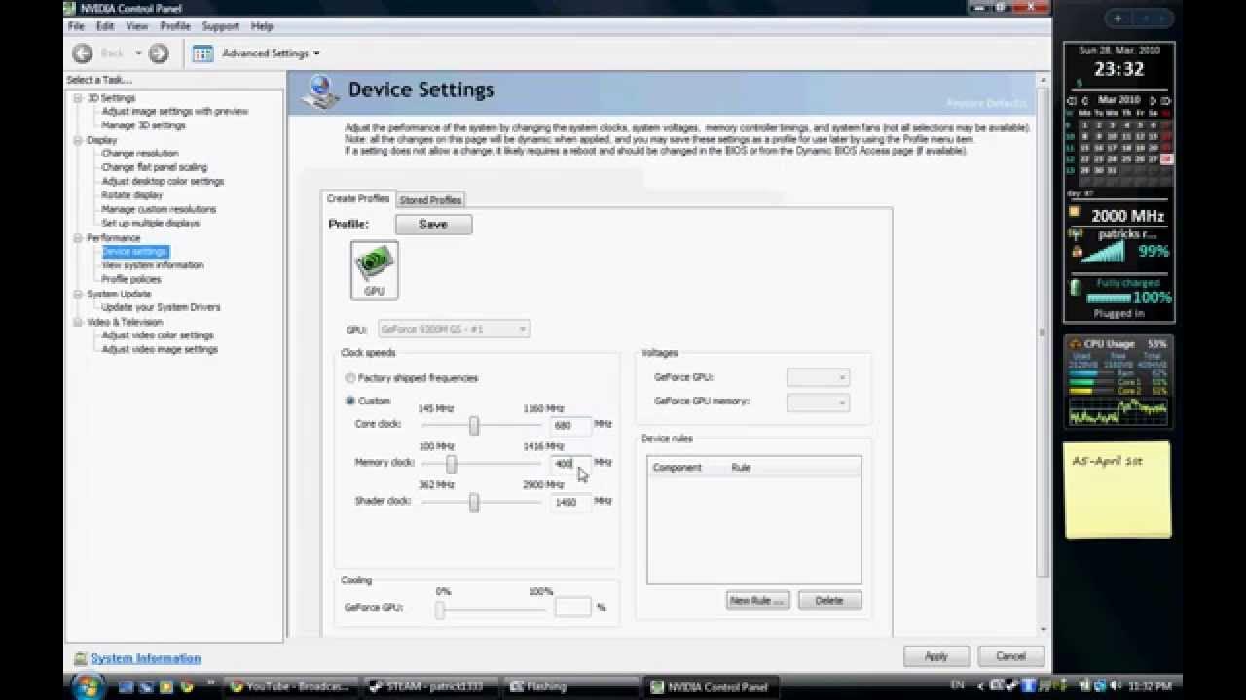Add gadget with sidebar plus button
Screen dimensions: 1246x700
click(1118, 18)
